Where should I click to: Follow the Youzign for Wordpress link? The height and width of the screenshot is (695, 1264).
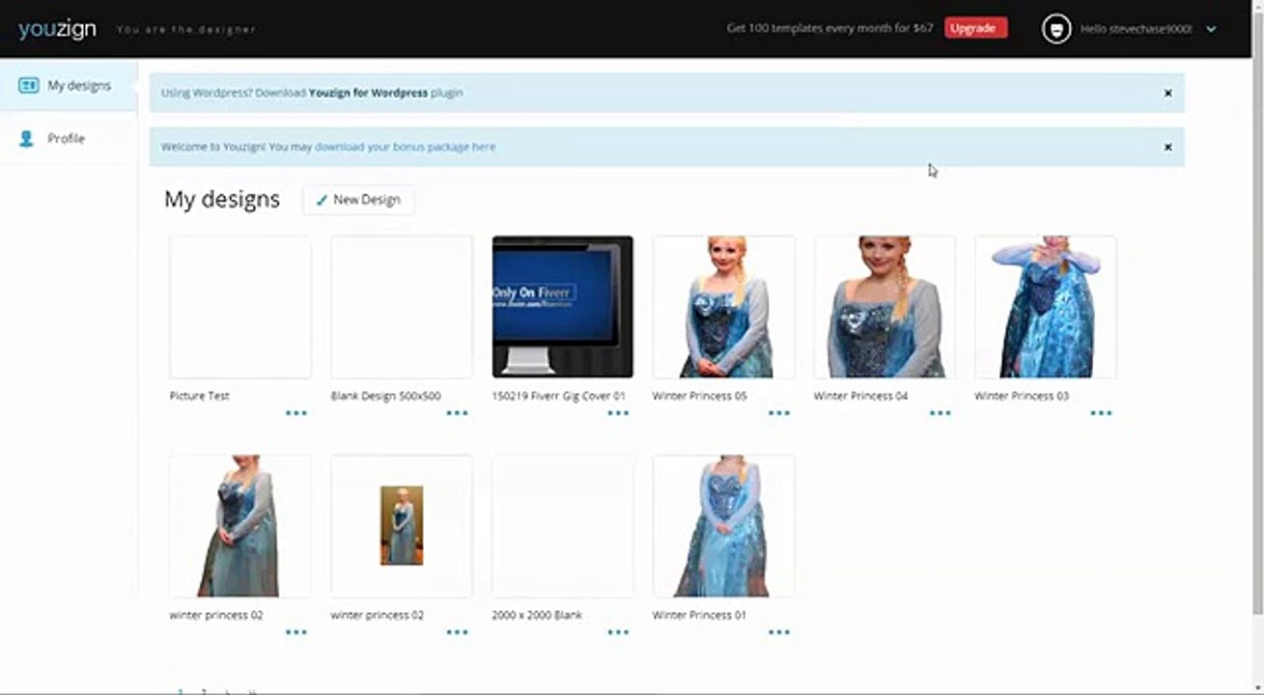click(368, 94)
